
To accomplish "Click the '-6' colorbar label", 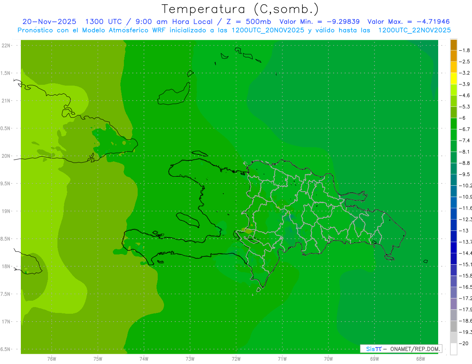I will [462, 118].
